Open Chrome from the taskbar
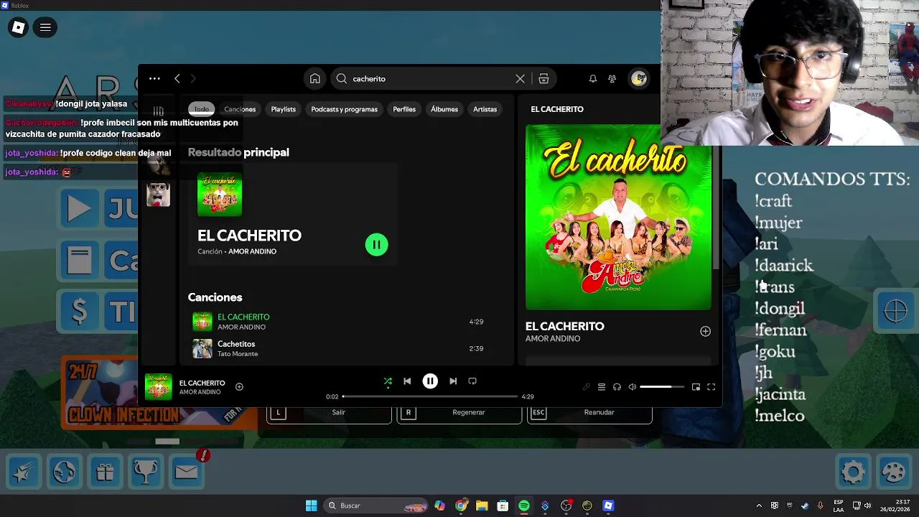Image resolution: width=919 pixels, height=517 pixels. coord(461,506)
